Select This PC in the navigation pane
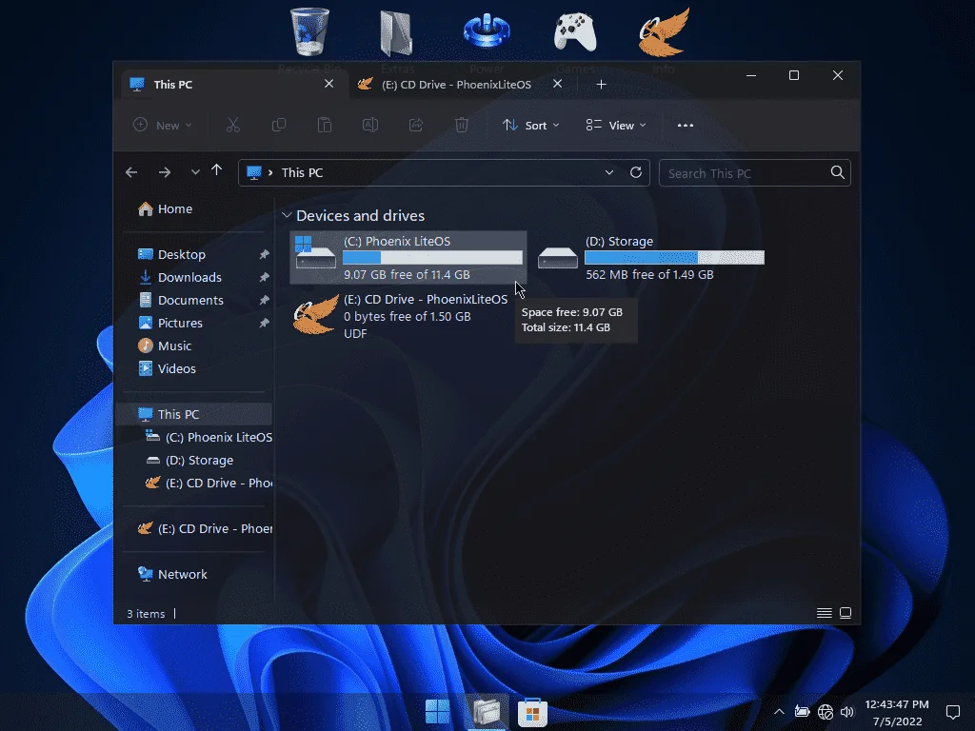The image size is (975, 731). tap(194, 414)
